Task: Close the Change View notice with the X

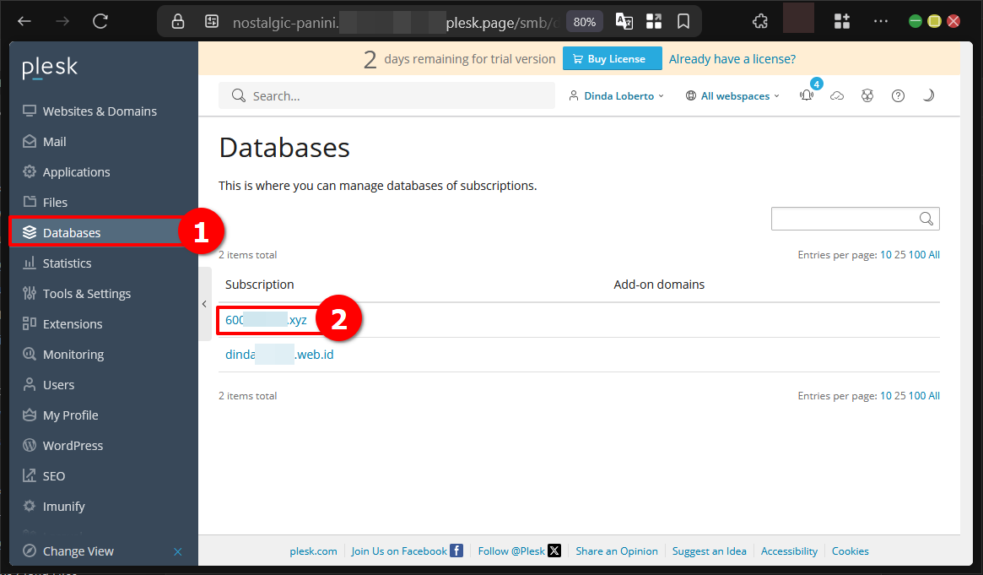Action: coord(177,551)
